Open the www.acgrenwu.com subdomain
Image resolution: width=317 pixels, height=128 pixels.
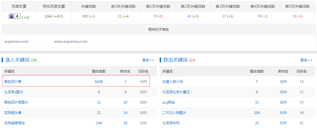click(x=71, y=42)
